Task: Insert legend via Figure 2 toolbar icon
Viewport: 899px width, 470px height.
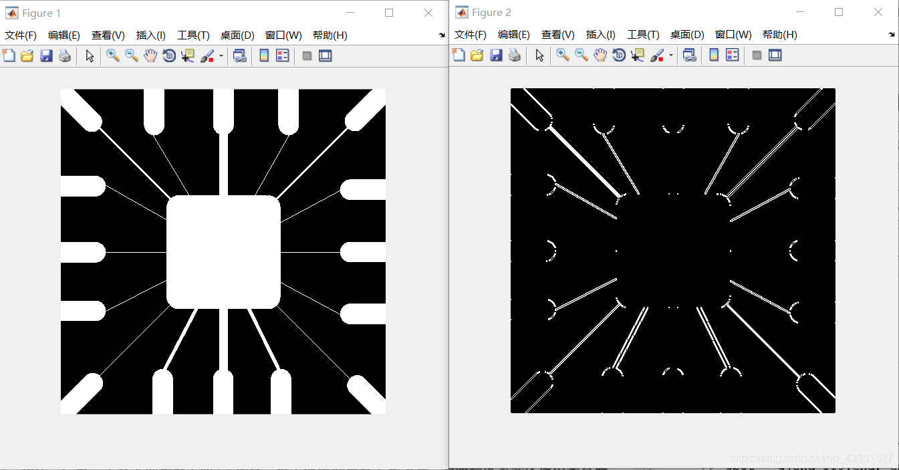Action: click(733, 55)
